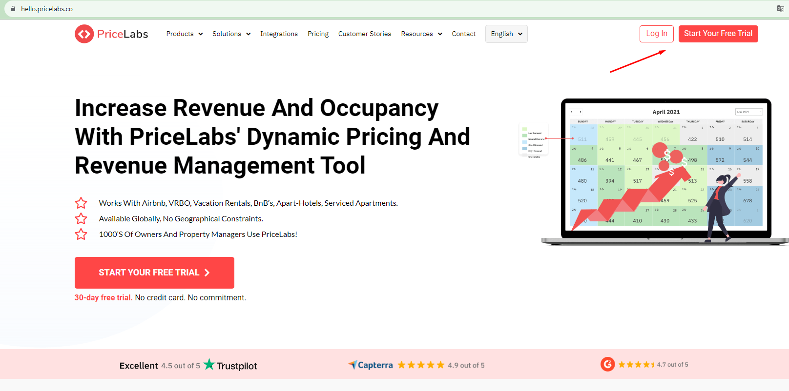Expand the Products dropdown menu

tap(185, 34)
